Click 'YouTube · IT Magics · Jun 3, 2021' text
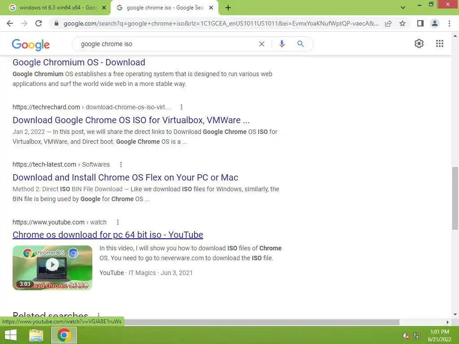This screenshot has width=459, height=344. pyautogui.click(x=146, y=273)
